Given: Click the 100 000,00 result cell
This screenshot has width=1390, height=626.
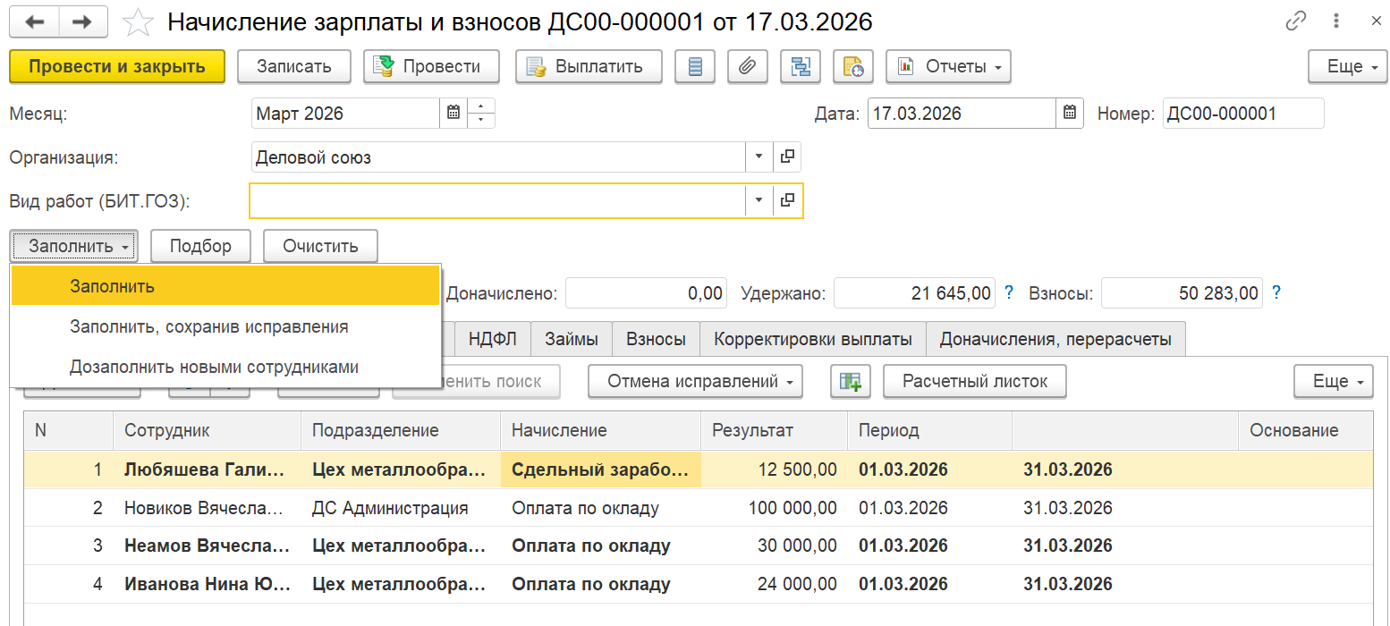Looking at the screenshot, I should (774, 508).
